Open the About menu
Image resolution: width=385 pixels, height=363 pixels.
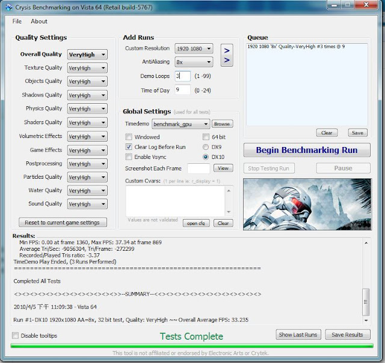pyautogui.click(x=39, y=22)
